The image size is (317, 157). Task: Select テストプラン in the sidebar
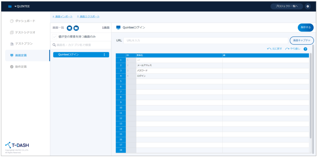24,44
